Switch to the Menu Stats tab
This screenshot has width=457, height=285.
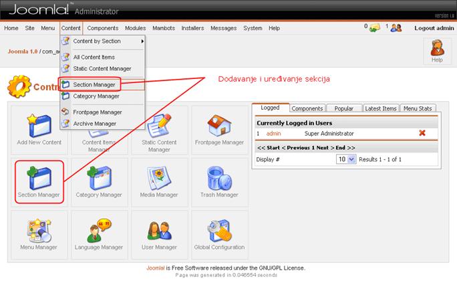click(418, 108)
